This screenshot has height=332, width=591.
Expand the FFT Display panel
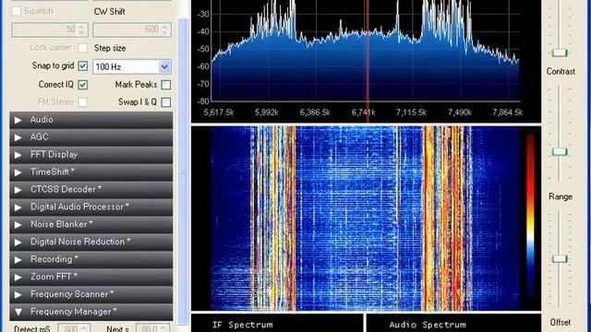[91, 155]
